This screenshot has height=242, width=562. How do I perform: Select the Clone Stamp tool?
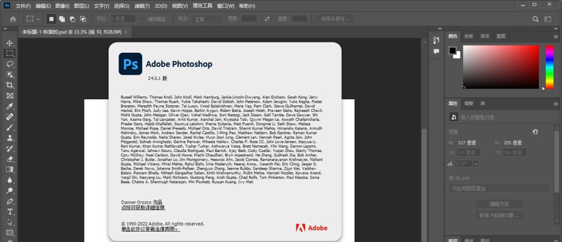click(10, 138)
